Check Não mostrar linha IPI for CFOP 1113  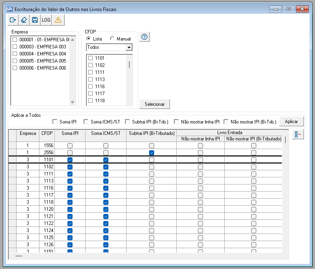click(x=200, y=181)
